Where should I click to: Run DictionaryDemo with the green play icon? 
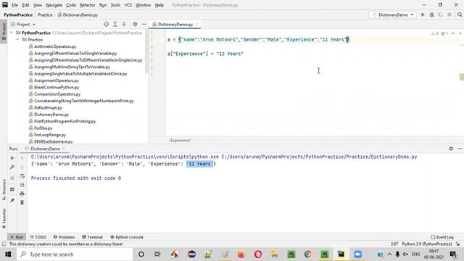423,14
